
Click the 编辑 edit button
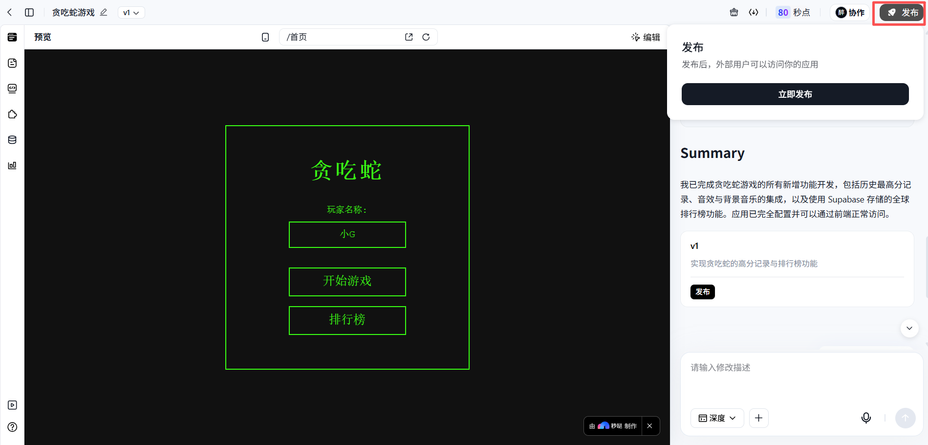pyautogui.click(x=646, y=37)
